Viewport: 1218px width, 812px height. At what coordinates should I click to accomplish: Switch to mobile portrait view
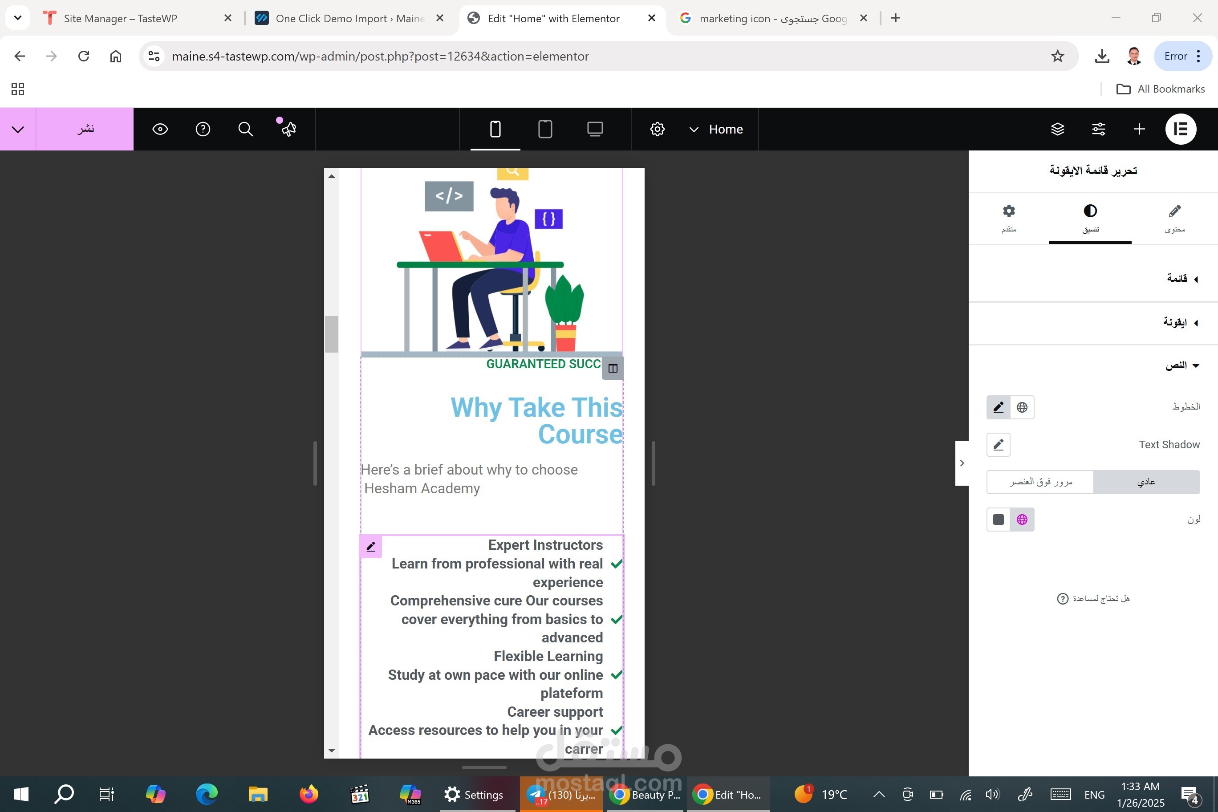pyautogui.click(x=495, y=129)
